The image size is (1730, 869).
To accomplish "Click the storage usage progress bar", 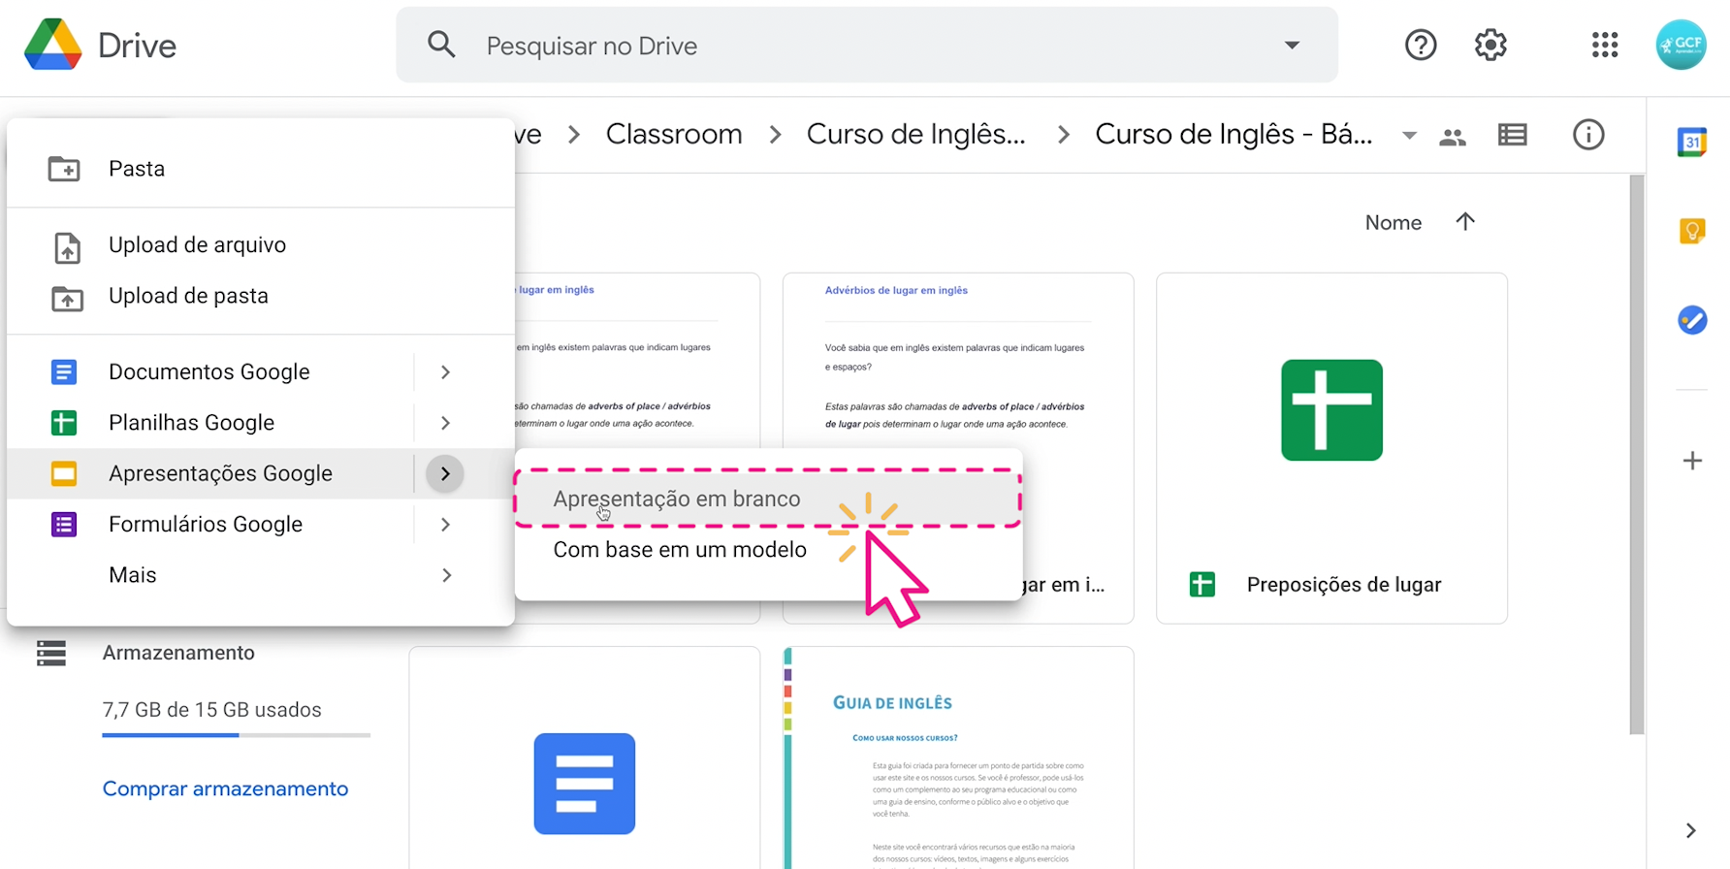I will (x=237, y=735).
